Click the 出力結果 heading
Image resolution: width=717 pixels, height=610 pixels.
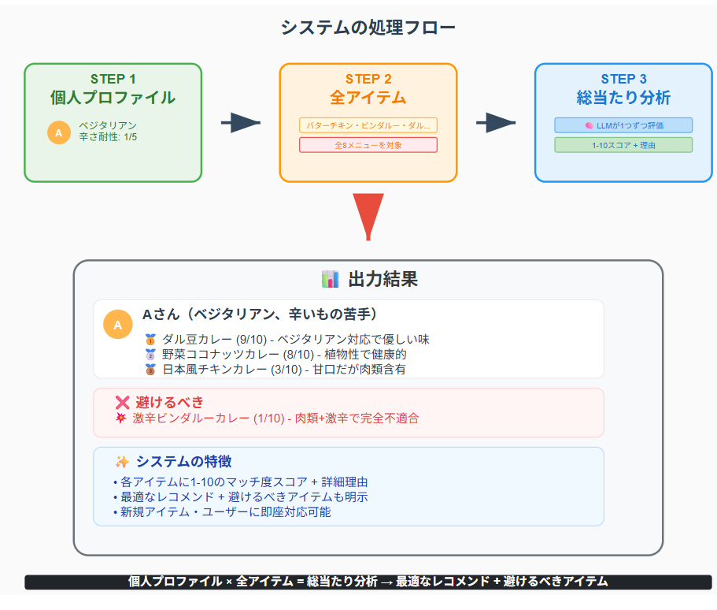click(383, 279)
